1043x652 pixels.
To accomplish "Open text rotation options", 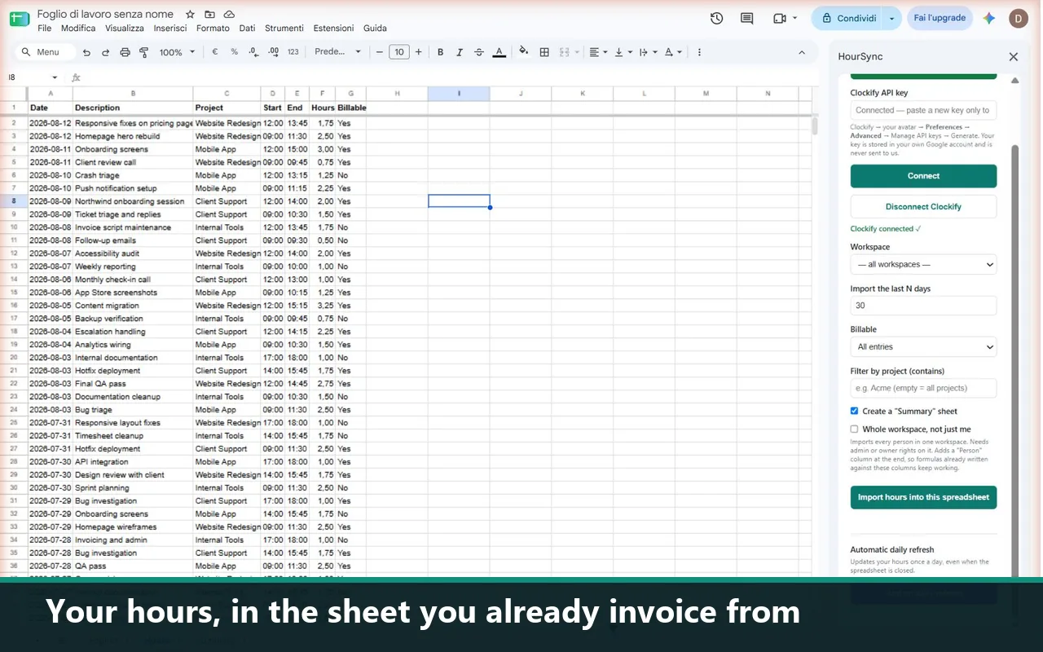I will tap(672, 52).
